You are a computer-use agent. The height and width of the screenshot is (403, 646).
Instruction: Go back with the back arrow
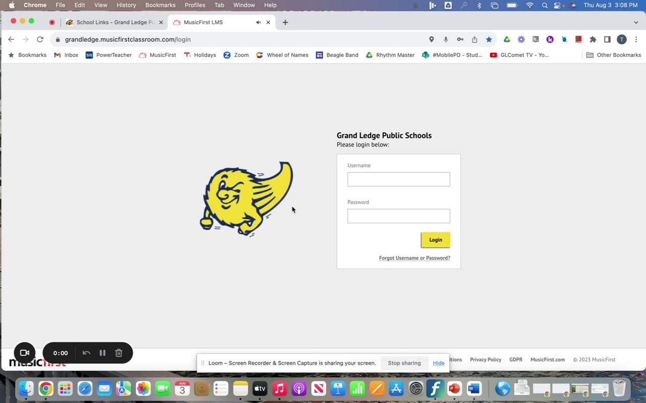pyautogui.click(x=11, y=39)
